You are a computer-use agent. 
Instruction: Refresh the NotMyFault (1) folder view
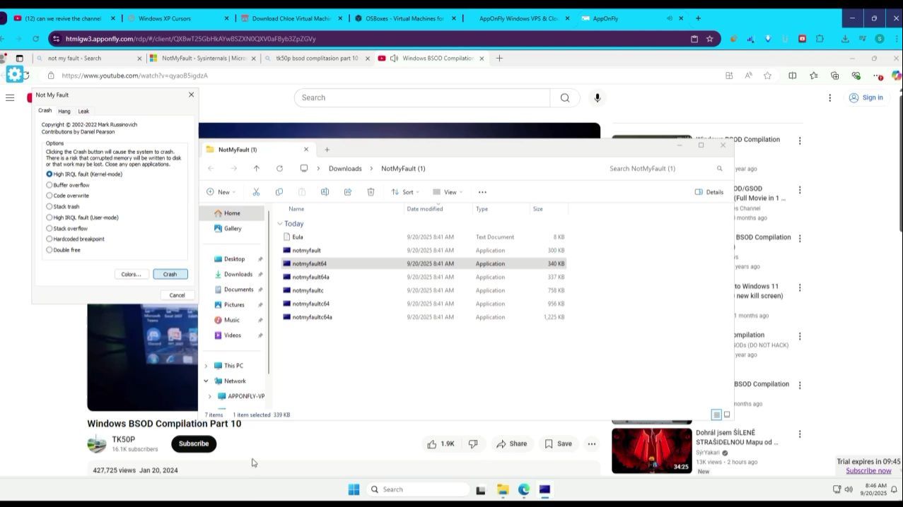tap(279, 169)
